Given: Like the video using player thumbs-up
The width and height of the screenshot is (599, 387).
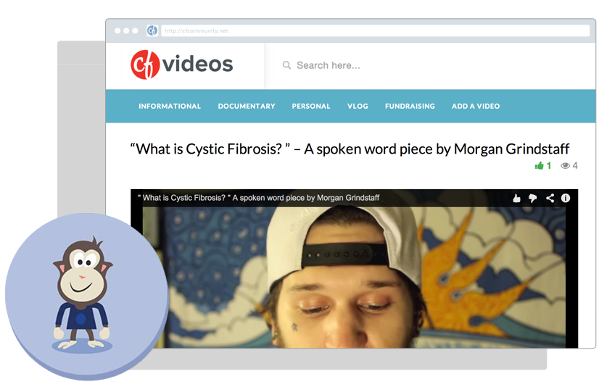Looking at the screenshot, I should tap(516, 198).
